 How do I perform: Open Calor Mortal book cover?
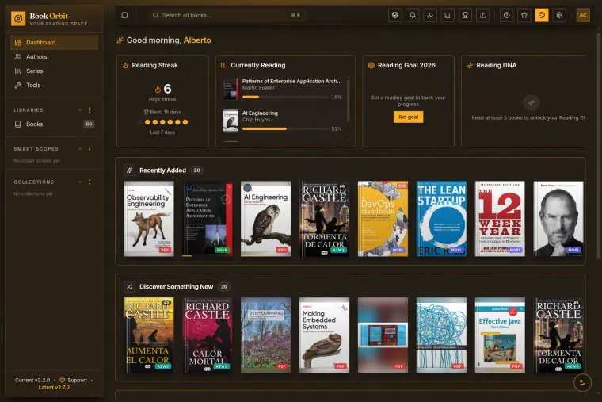208,335
